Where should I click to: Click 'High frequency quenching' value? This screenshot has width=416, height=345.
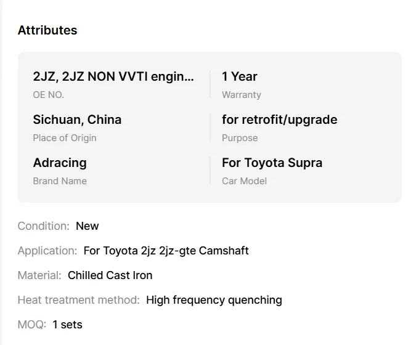[214, 300]
